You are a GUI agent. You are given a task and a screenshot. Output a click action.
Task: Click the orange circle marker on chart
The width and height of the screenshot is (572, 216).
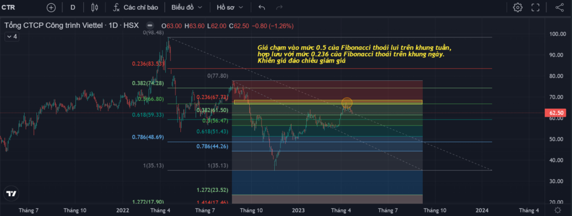[347, 103]
